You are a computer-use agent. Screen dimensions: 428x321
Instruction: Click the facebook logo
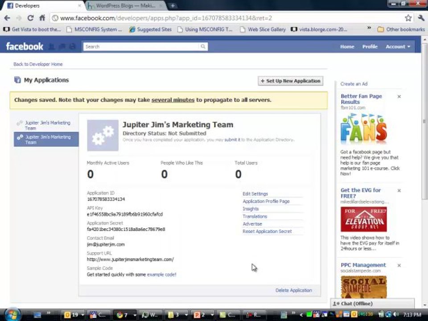click(x=25, y=46)
